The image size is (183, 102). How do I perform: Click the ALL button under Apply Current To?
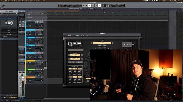[x=5, y=97]
